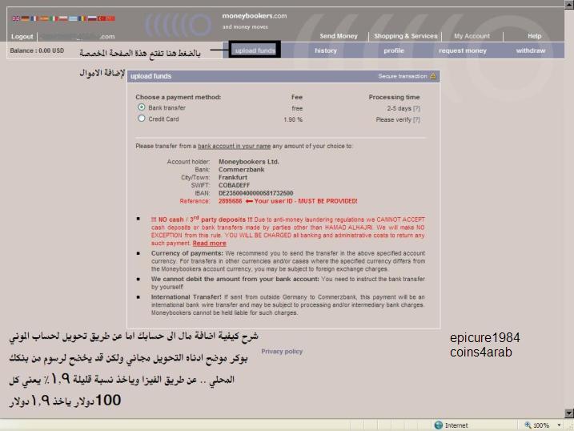Click the IBAN number DE23500400000581732500
The image size is (574, 431).
(256, 193)
